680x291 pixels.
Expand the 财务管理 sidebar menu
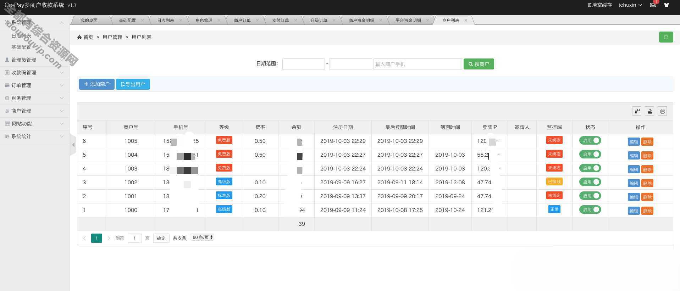[35, 98]
